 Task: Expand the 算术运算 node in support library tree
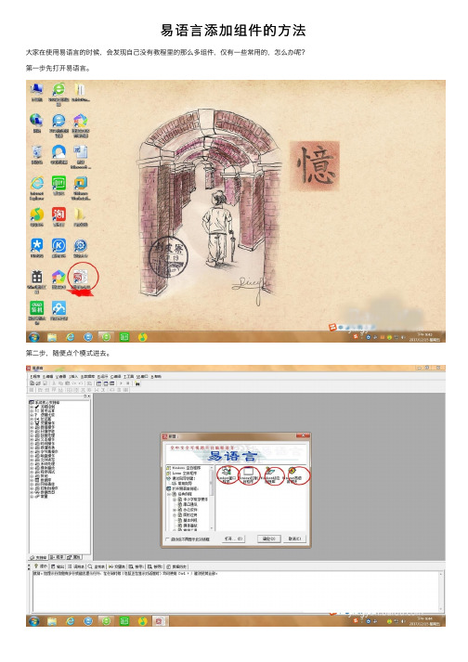(x=32, y=410)
